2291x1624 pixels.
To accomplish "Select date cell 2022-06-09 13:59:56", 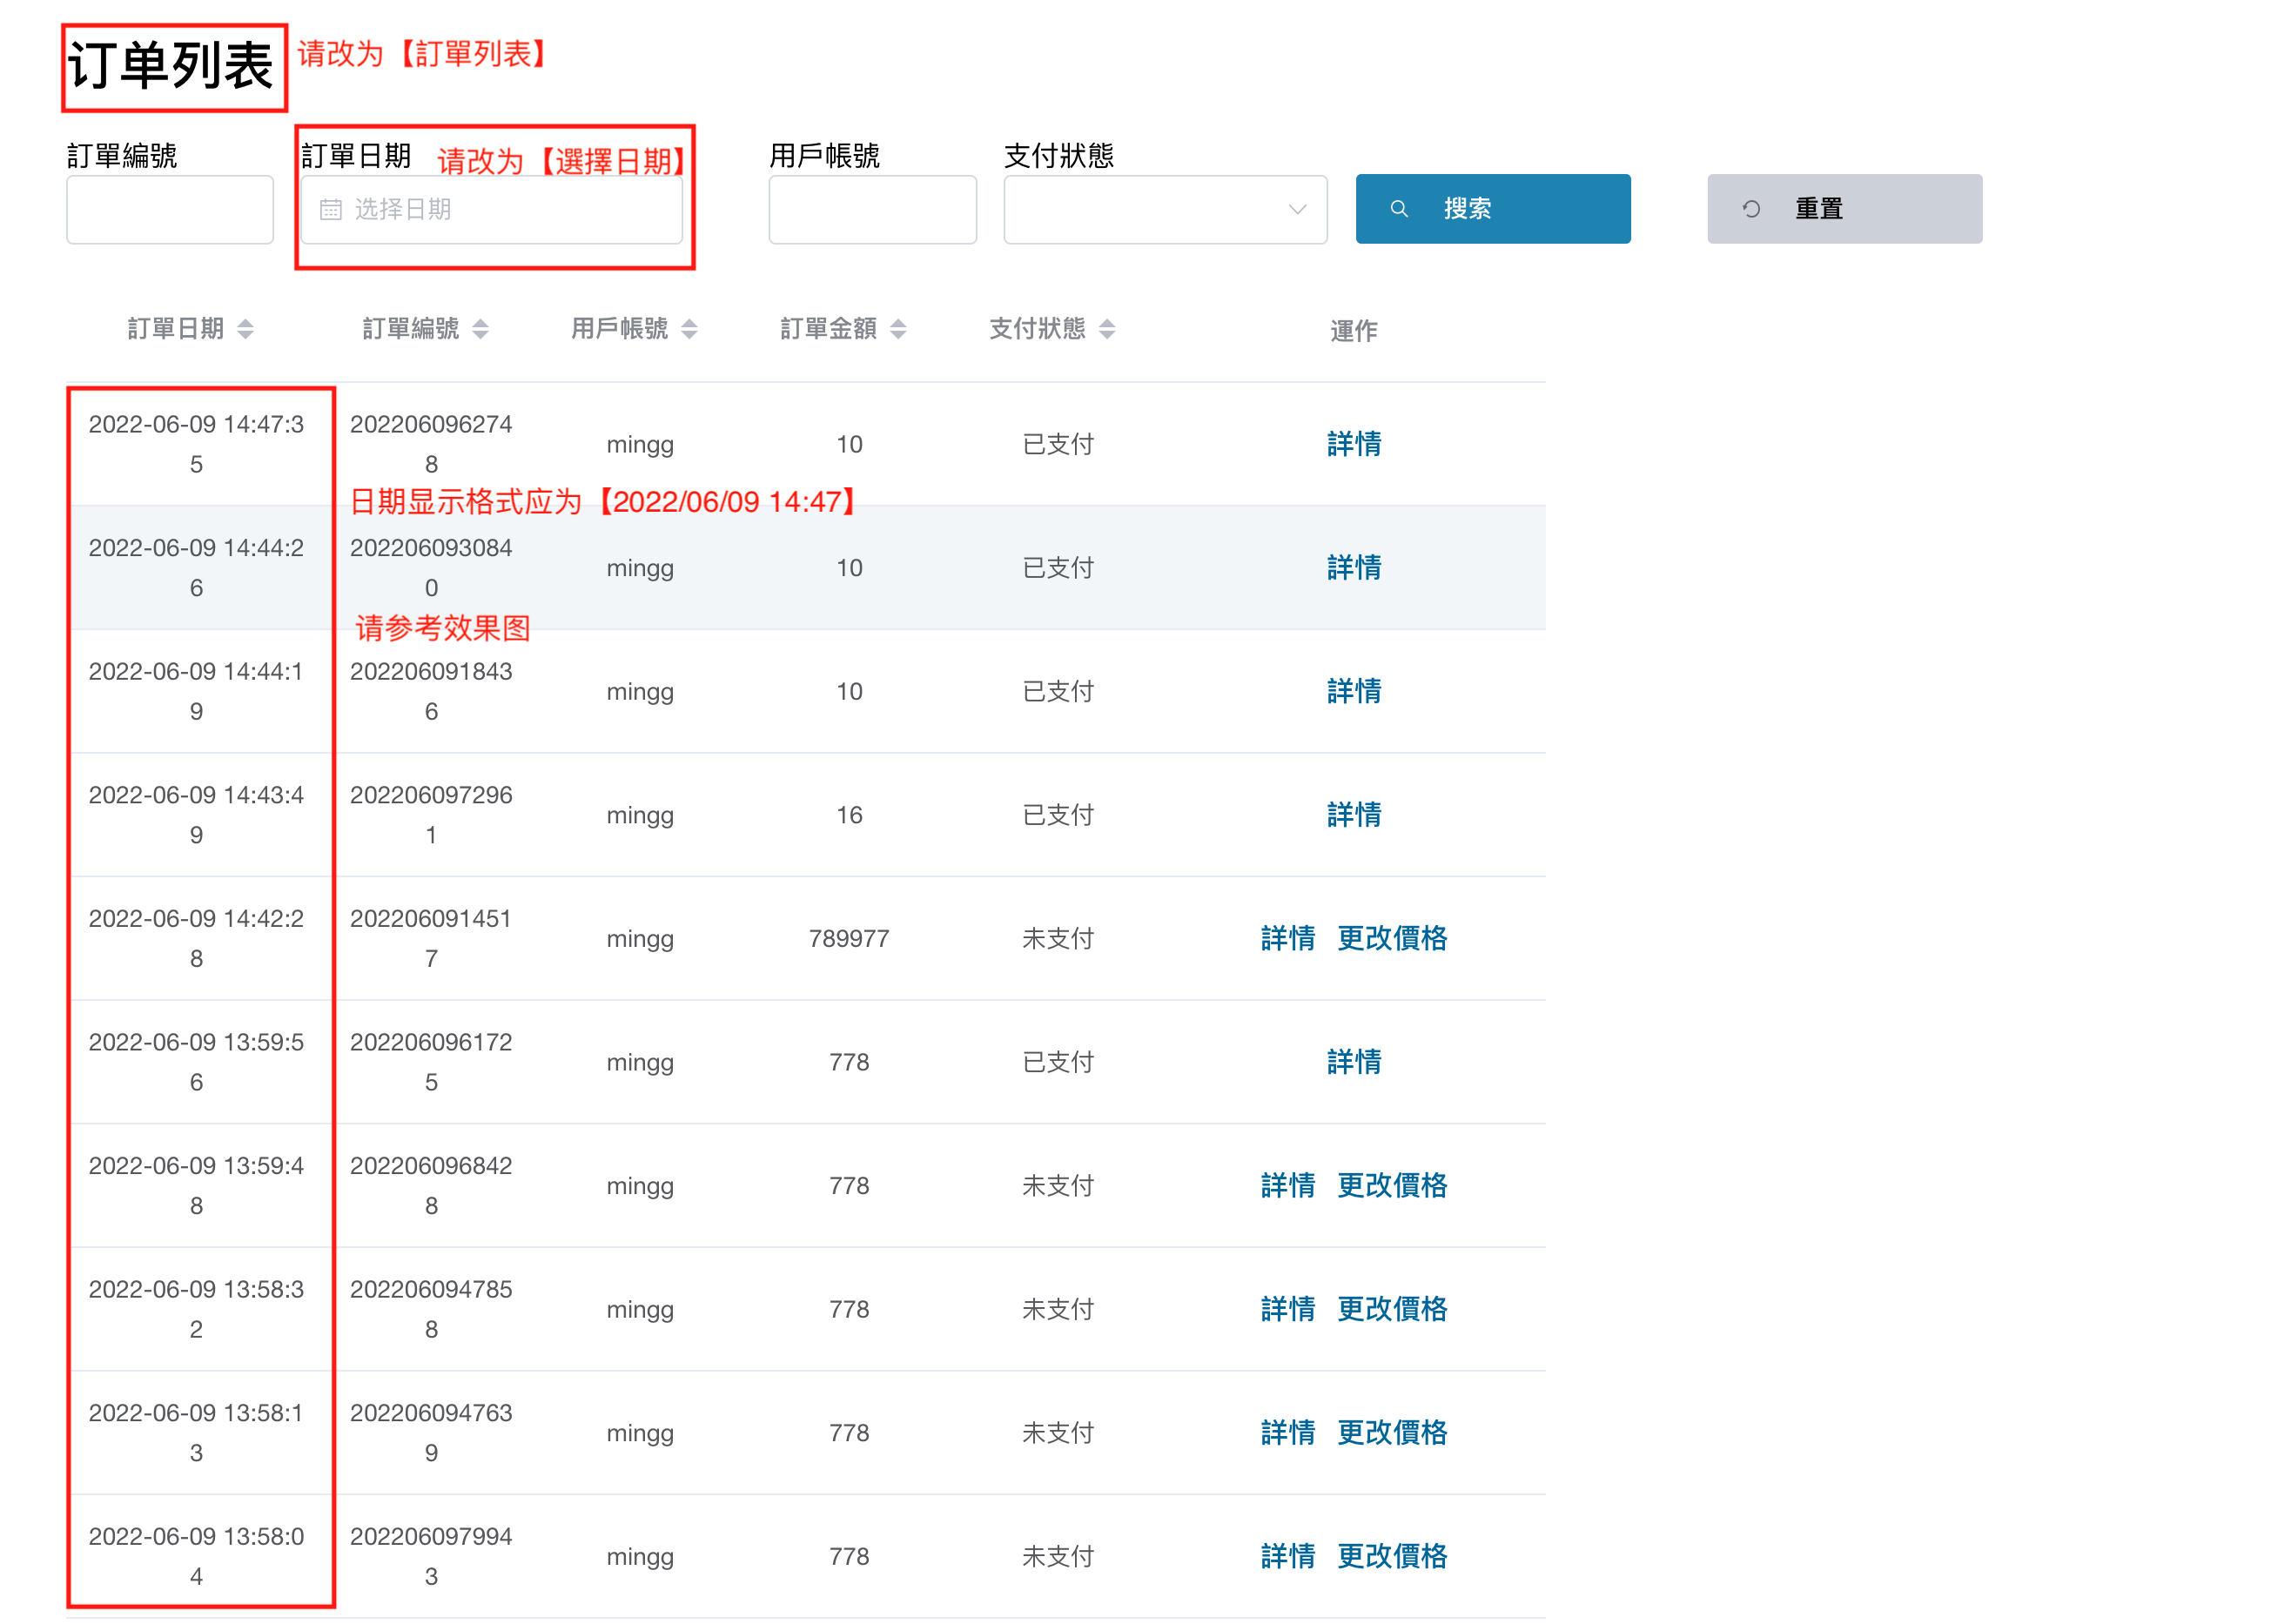I will pos(196,1061).
